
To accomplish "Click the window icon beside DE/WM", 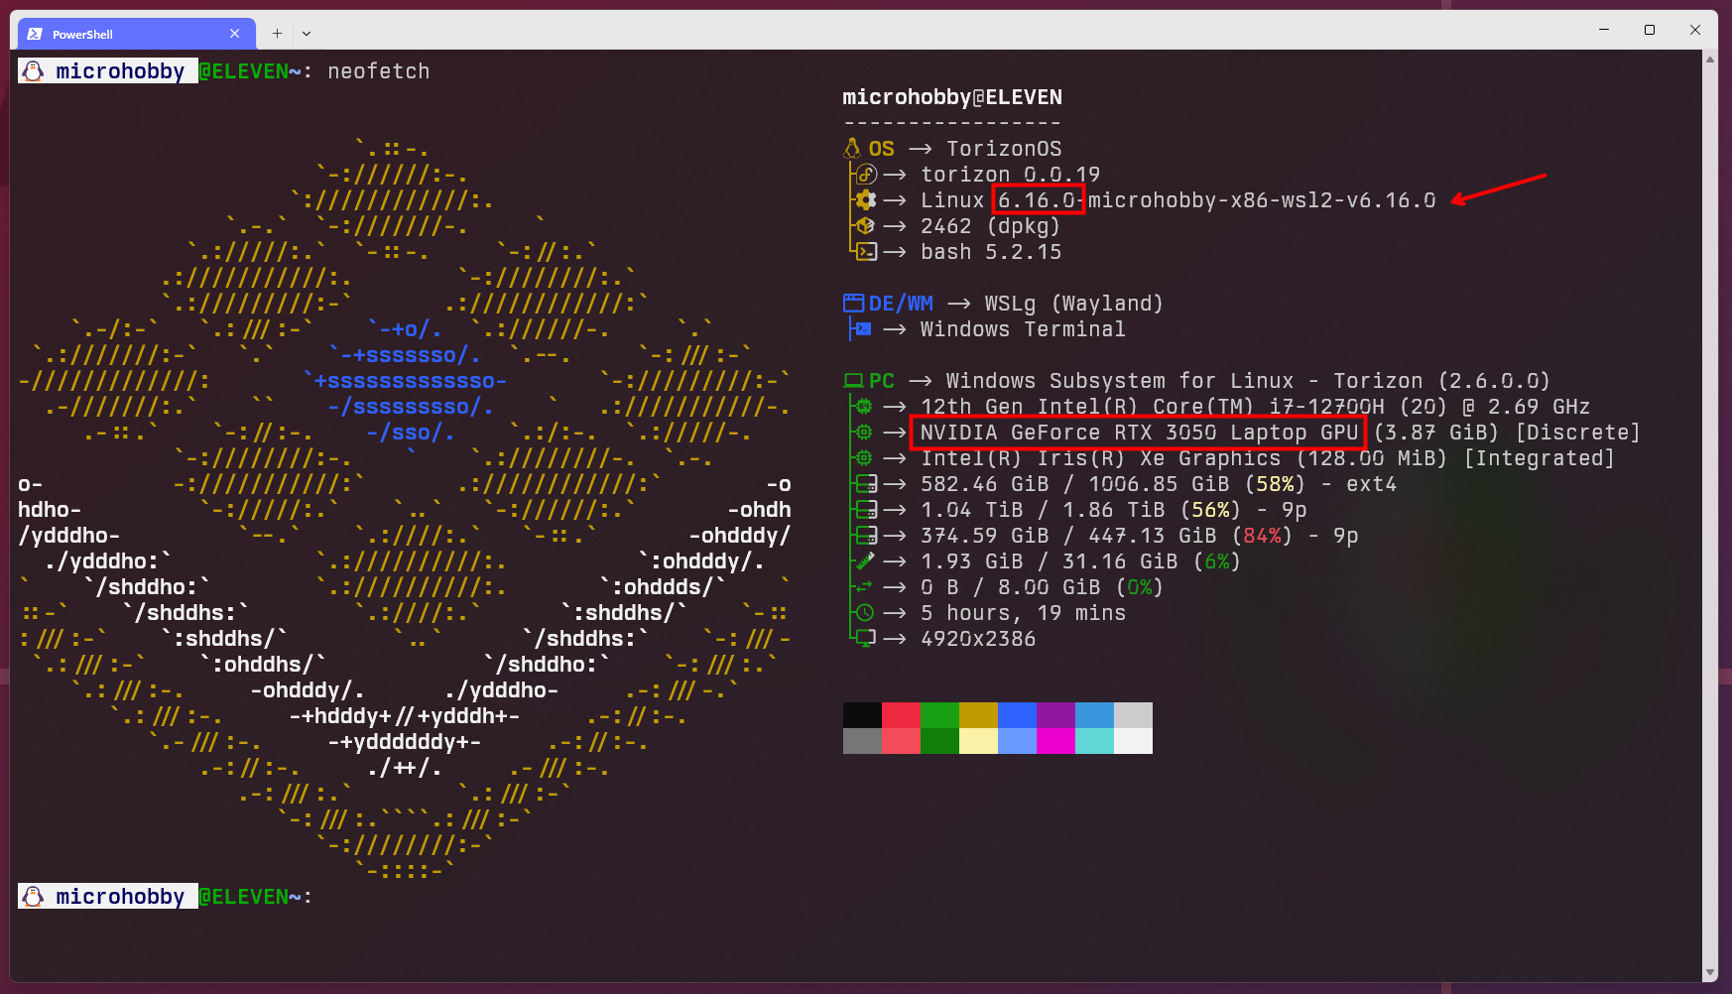I will (853, 304).
